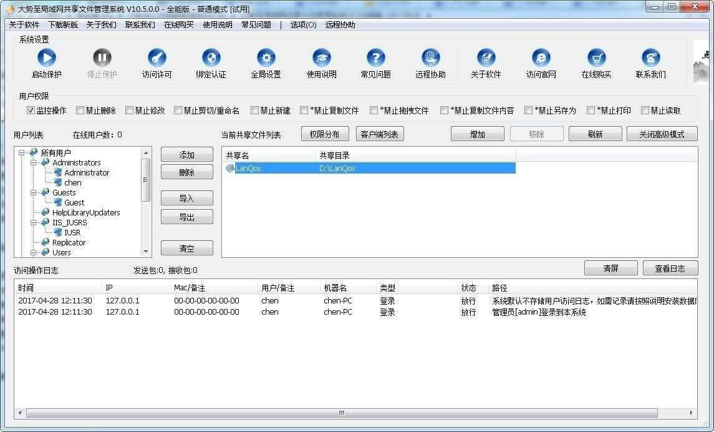Open 下载新版 menu
This screenshot has width=714, height=432.
tap(63, 24)
